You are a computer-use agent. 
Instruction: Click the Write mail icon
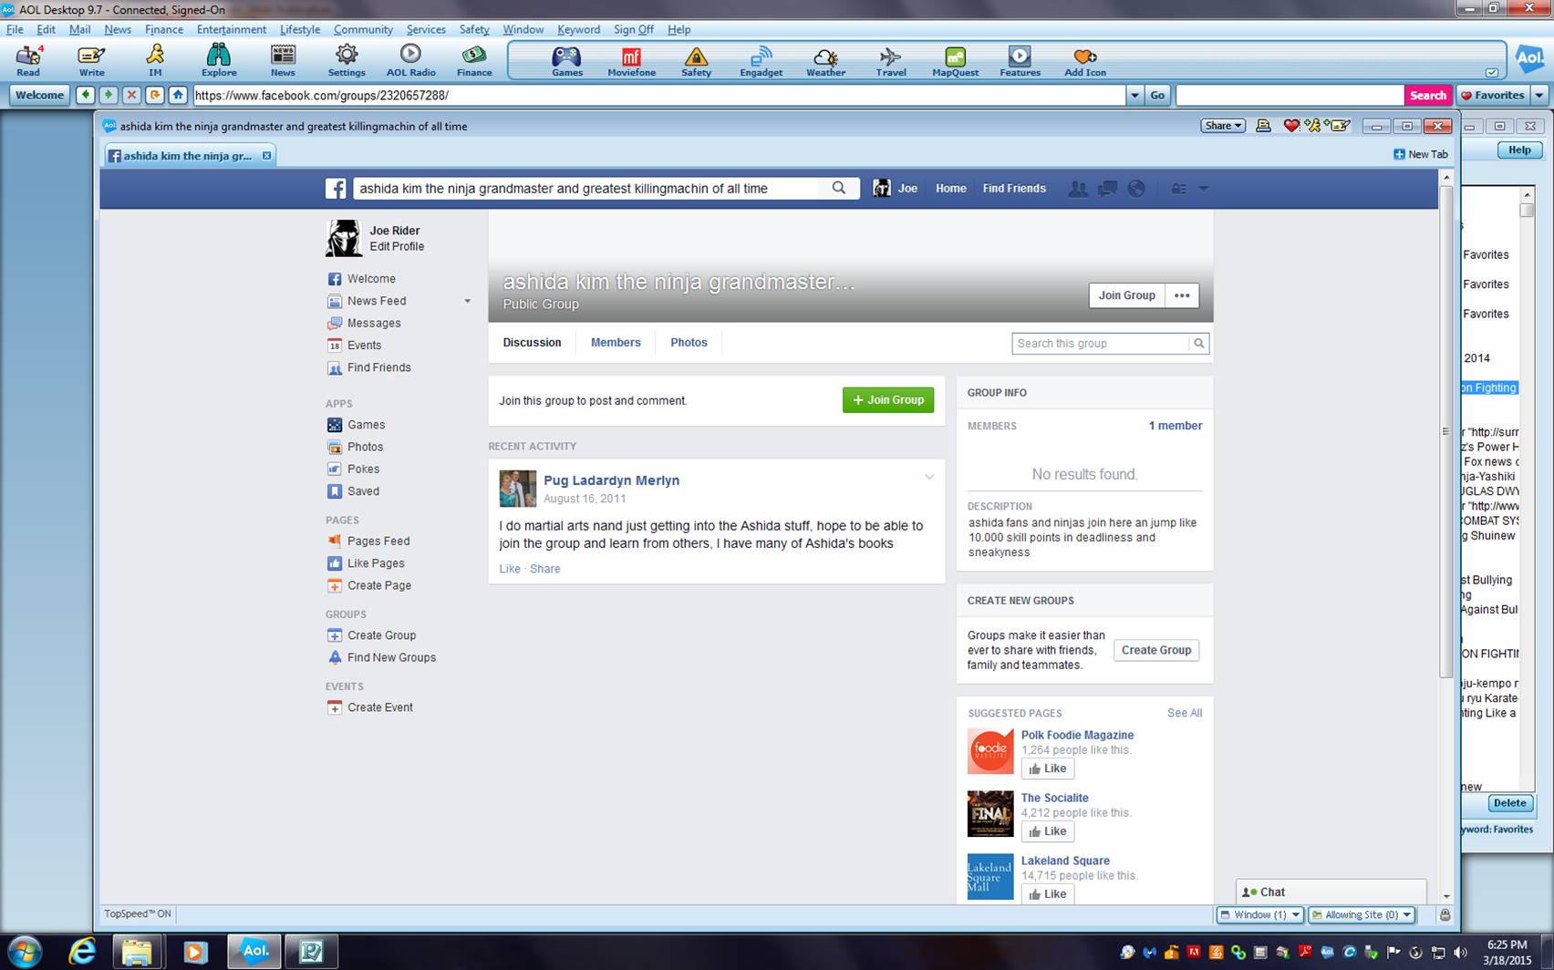pos(91,61)
